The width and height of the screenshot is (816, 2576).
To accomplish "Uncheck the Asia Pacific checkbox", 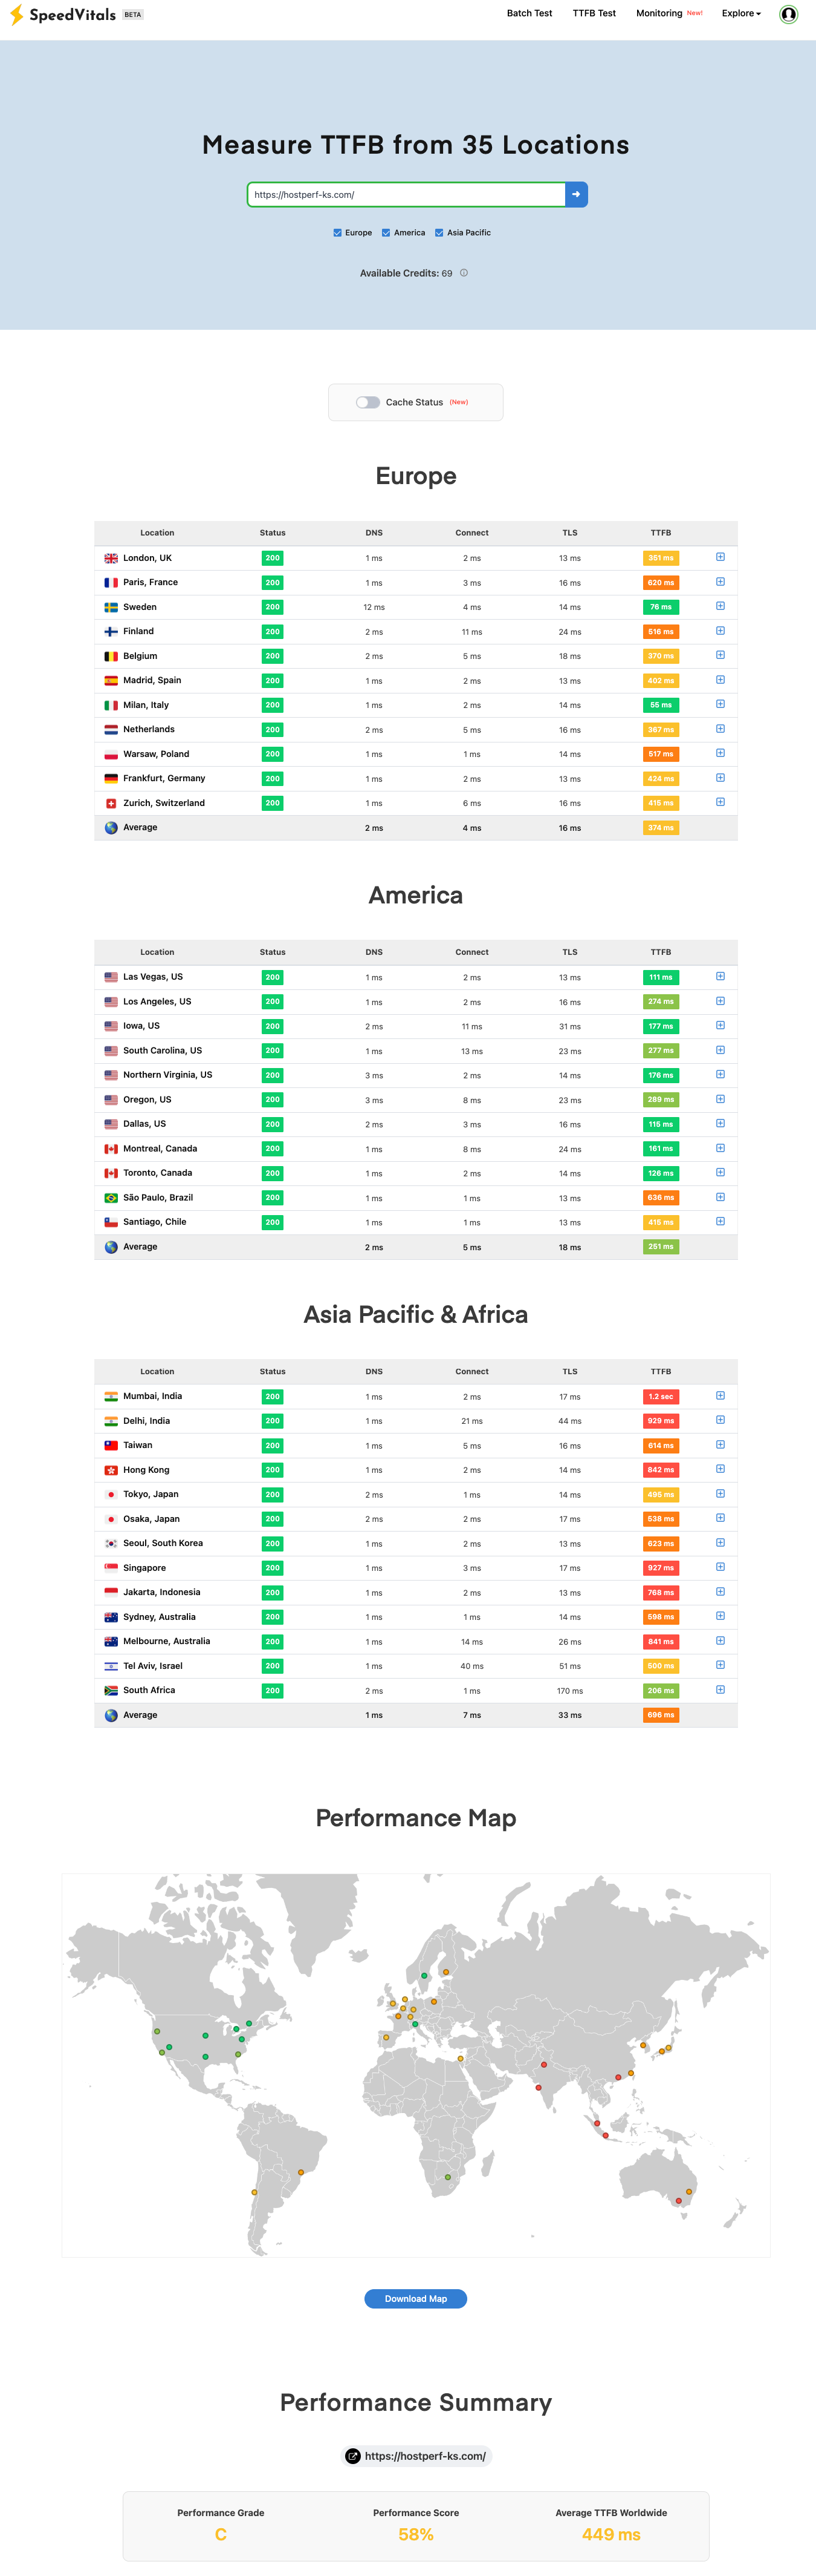I will (x=438, y=233).
